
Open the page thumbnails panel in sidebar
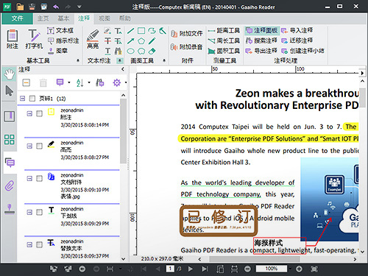[x=10, y=139]
